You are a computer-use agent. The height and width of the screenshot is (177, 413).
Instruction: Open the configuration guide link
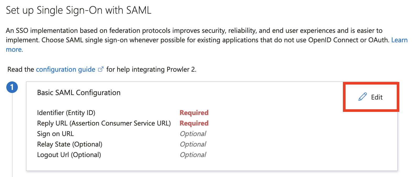pyautogui.click(x=66, y=70)
